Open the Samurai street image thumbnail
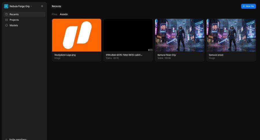This screenshot has height=140, width=260. 231,35
